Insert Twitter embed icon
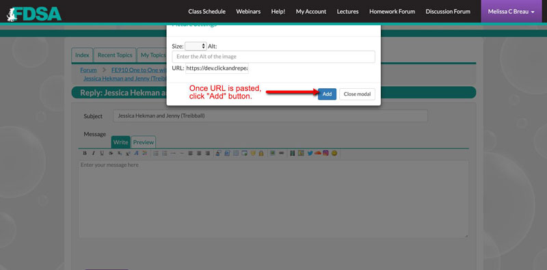Image resolution: width=547 pixels, height=270 pixels. [310, 153]
